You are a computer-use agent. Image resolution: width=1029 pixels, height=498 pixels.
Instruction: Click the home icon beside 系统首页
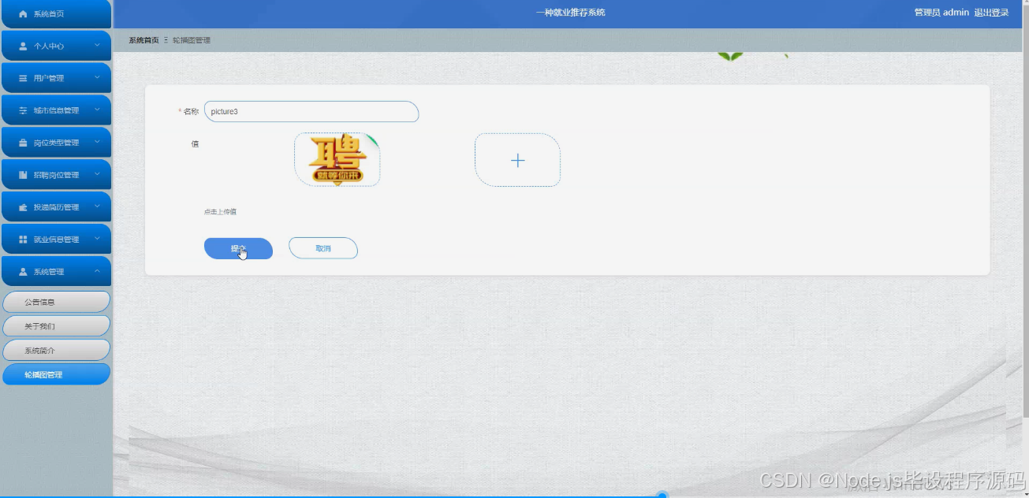pos(23,14)
